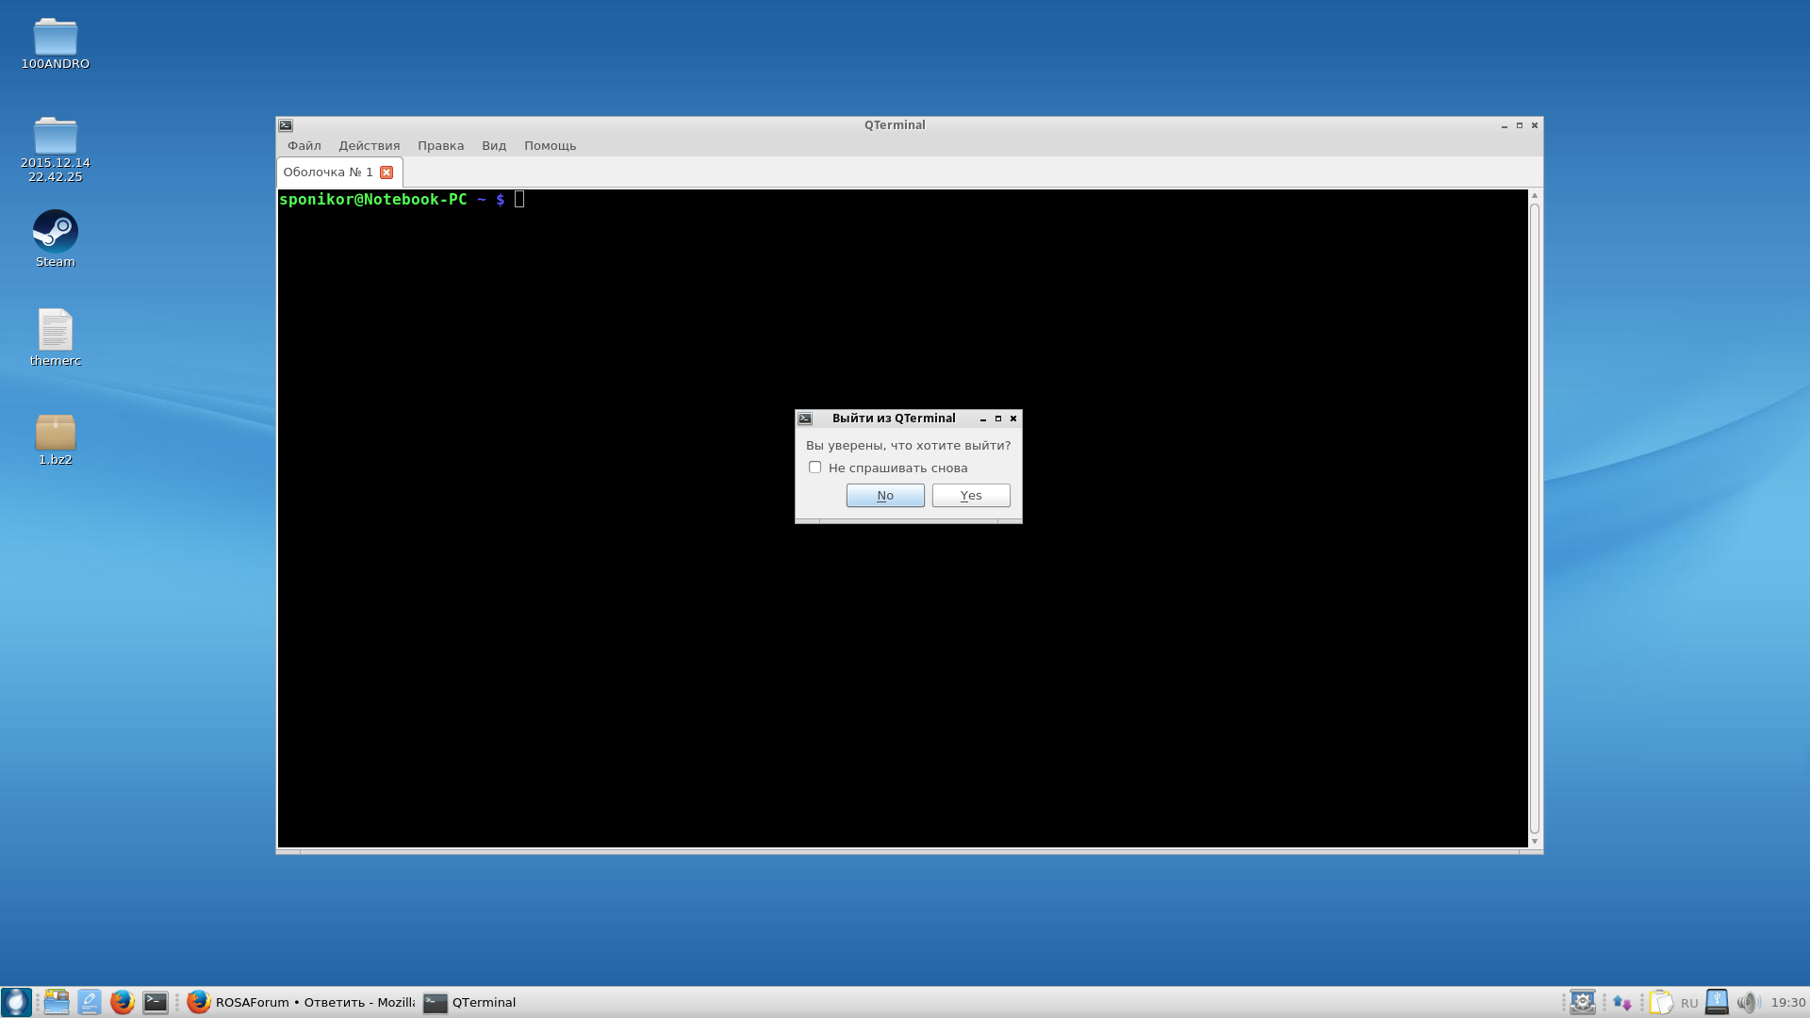The width and height of the screenshot is (1810, 1018).
Task: Click the volume speaker tray icon
Action: (1748, 1002)
